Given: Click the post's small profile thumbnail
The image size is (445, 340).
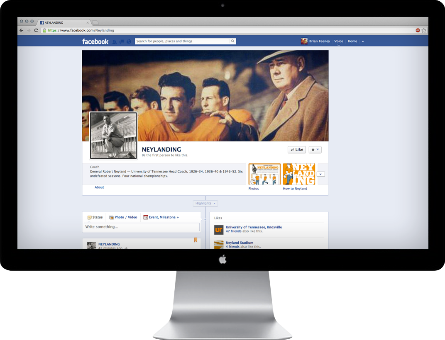Looking at the screenshot, I should pyautogui.click(x=91, y=245).
